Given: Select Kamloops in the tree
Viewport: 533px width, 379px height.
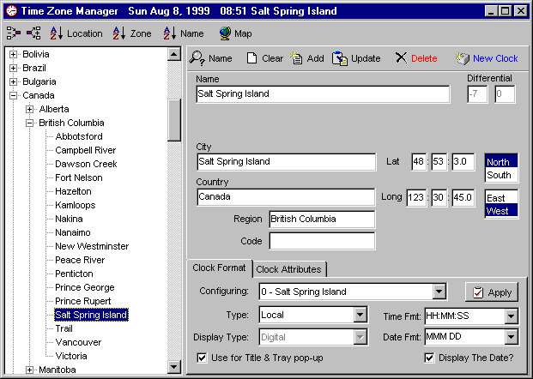Looking at the screenshot, I should [76, 205].
